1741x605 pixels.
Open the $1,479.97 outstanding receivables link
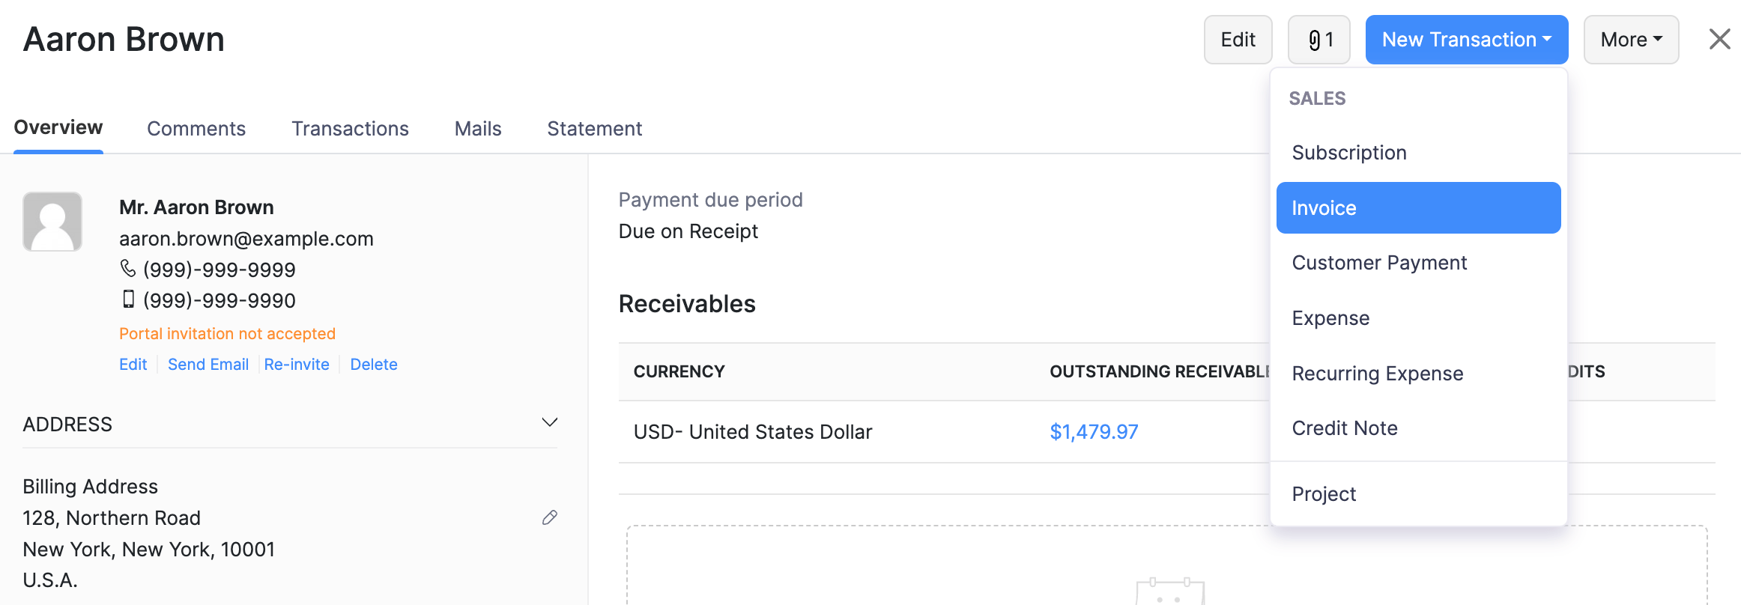click(1094, 431)
